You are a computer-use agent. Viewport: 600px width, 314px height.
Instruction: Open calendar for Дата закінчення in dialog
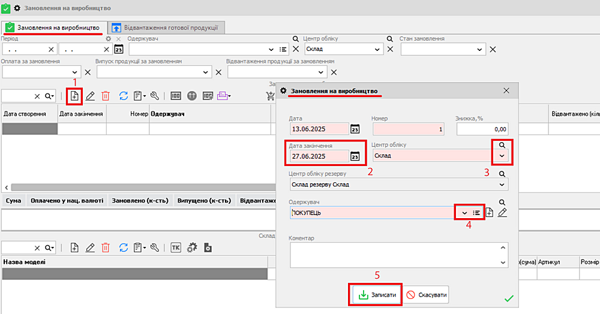click(355, 156)
